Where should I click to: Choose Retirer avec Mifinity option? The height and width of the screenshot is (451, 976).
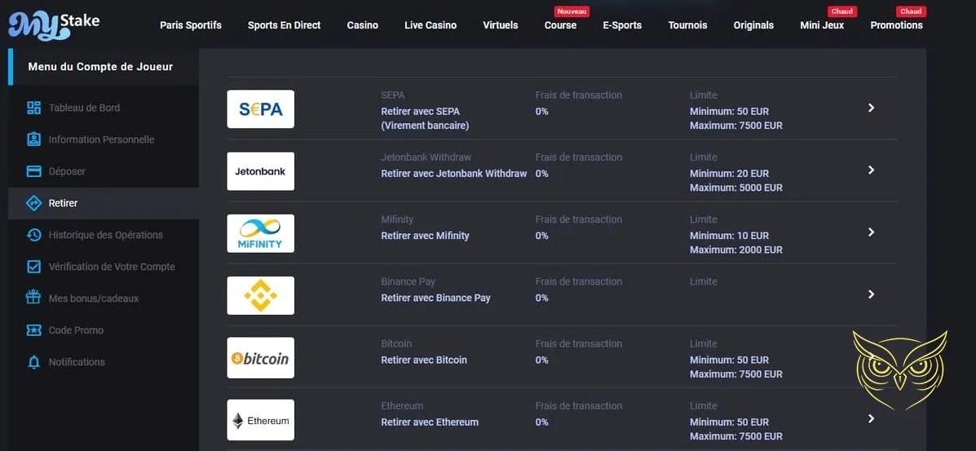click(425, 236)
